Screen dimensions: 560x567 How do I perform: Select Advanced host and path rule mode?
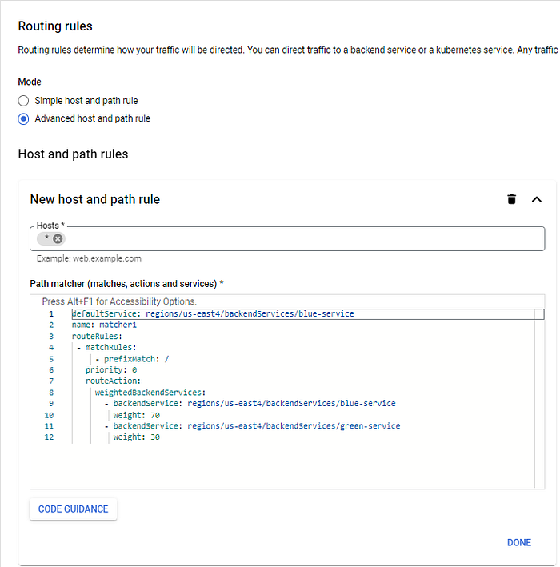point(23,118)
